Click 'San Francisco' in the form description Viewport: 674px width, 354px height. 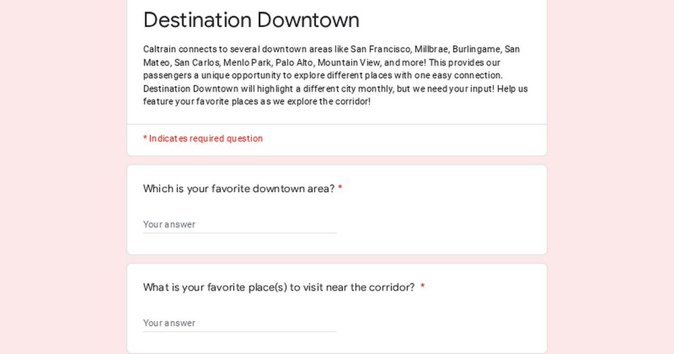(380, 49)
